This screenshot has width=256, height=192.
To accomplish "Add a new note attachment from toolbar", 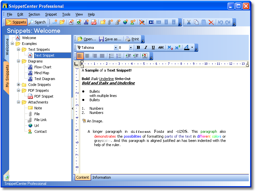I will [x=103, y=22].
